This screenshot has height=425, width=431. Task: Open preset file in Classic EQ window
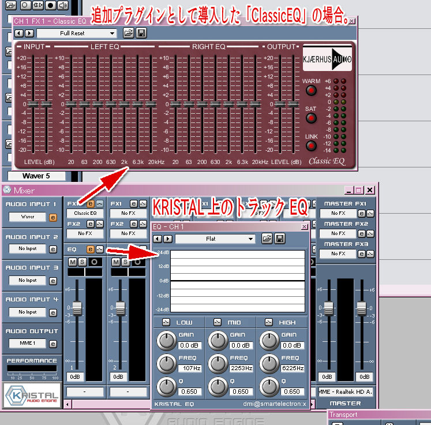click(128, 33)
